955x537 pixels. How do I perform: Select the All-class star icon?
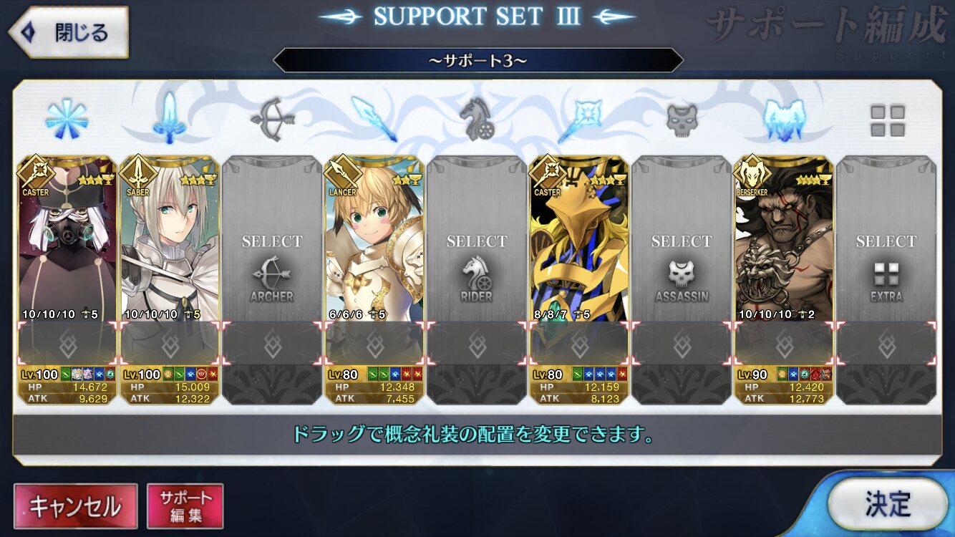coord(67,120)
